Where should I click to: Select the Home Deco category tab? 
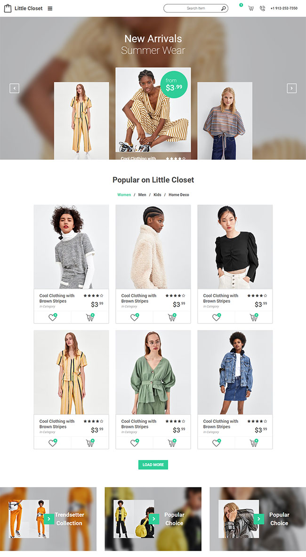179,195
